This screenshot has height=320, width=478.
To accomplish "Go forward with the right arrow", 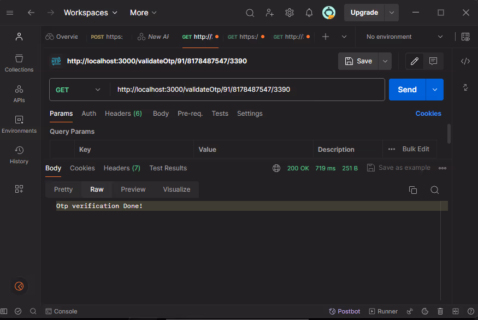I will tap(51, 13).
